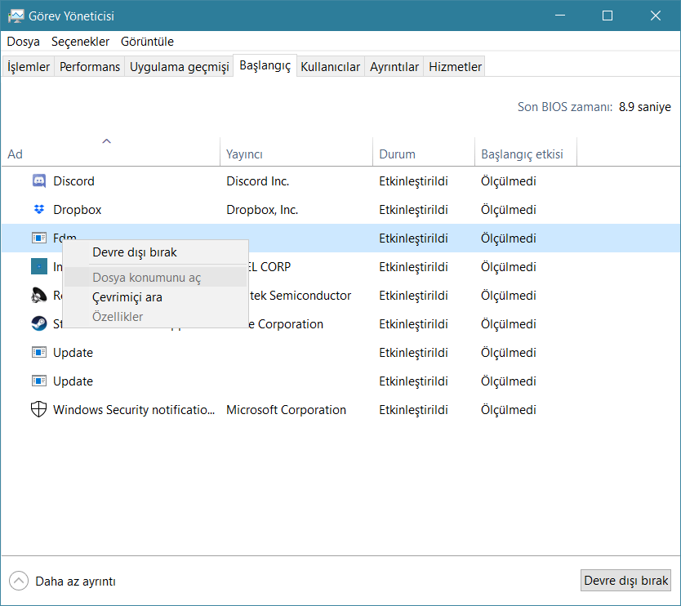681x606 pixels.
Task: Click the Fdm row icon
Action: (x=39, y=238)
